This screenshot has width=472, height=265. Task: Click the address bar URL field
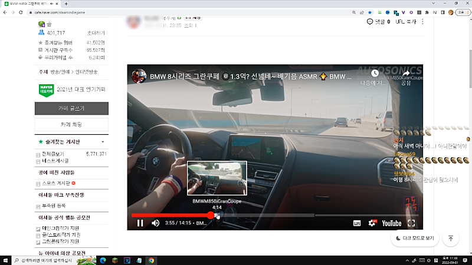tap(188, 12)
